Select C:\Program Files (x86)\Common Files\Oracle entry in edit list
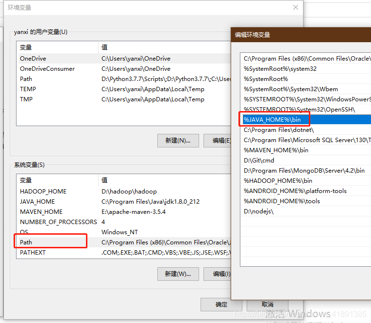 point(306,59)
